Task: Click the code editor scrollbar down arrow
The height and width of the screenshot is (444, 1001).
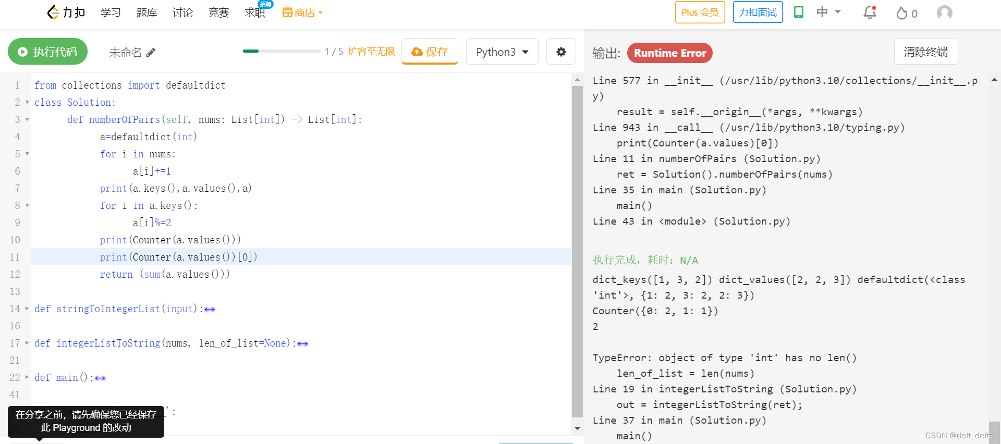Action: (577, 428)
